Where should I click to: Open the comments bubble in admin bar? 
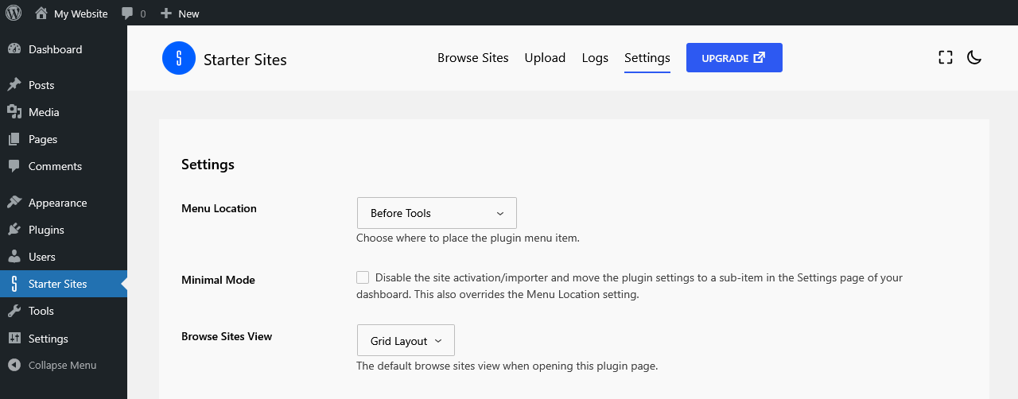(127, 14)
